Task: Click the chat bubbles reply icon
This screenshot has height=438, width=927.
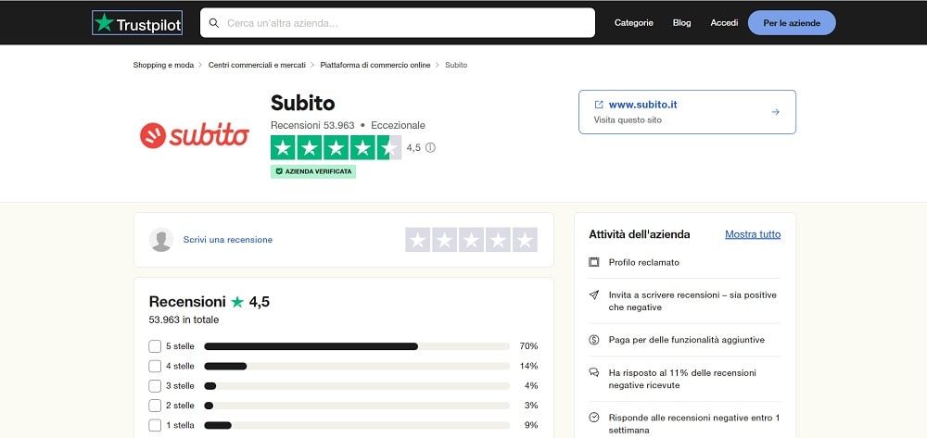Action: [594, 372]
